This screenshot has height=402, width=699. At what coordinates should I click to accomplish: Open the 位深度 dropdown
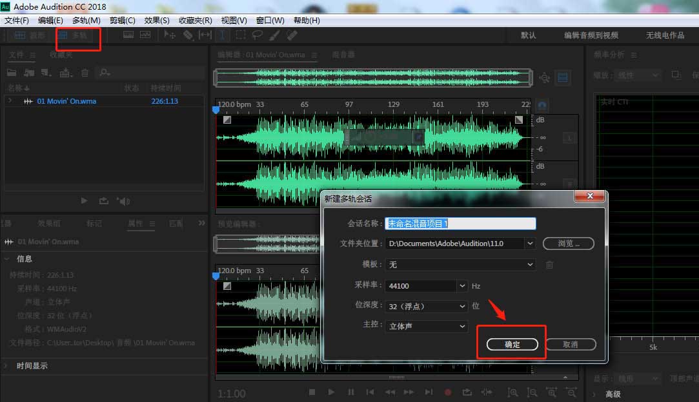(426, 306)
